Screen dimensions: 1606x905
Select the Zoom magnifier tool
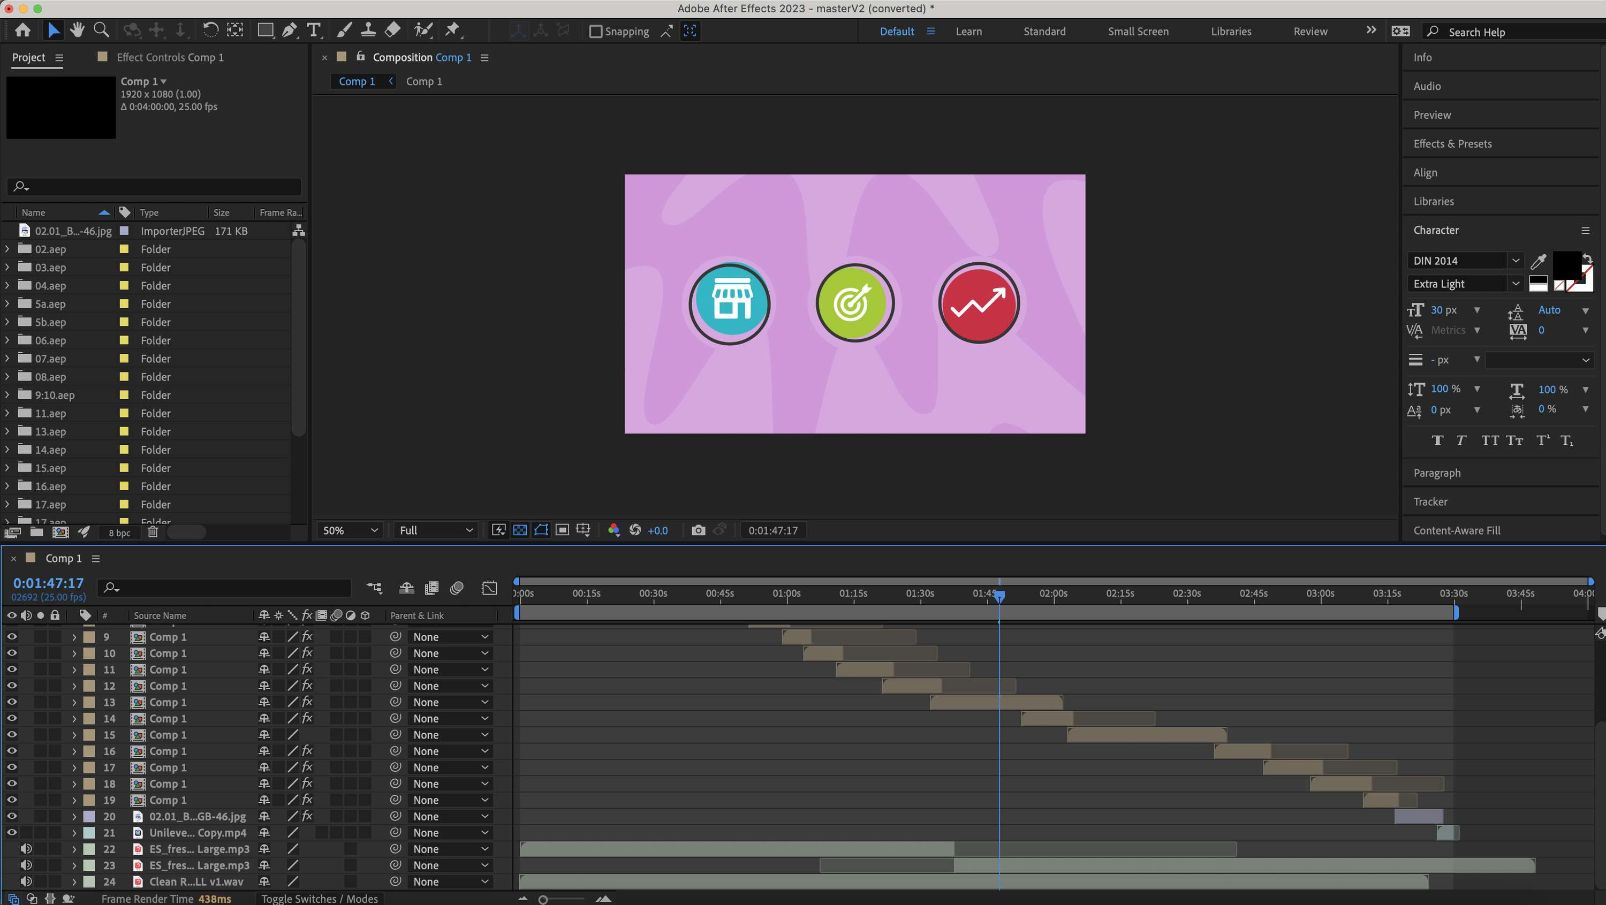[101, 30]
